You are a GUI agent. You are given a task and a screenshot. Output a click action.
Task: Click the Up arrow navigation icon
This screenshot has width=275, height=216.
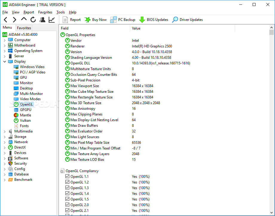[24, 19]
